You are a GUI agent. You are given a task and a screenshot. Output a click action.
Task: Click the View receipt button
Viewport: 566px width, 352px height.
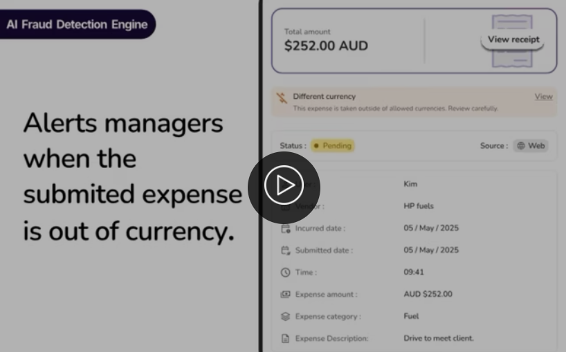513,39
